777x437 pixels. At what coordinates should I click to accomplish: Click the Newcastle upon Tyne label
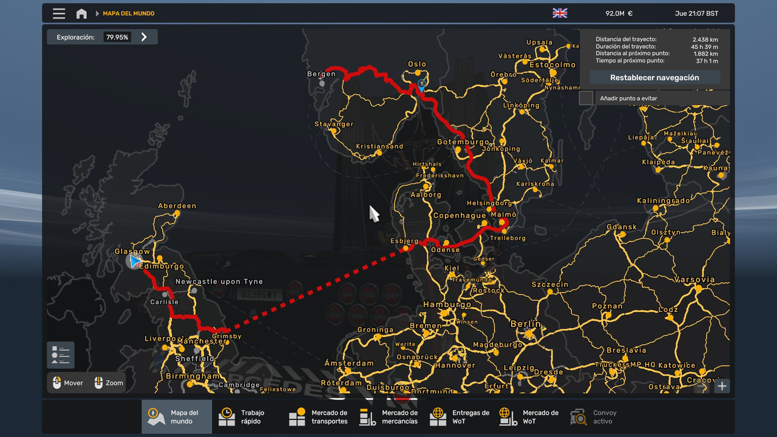pyautogui.click(x=219, y=282)
